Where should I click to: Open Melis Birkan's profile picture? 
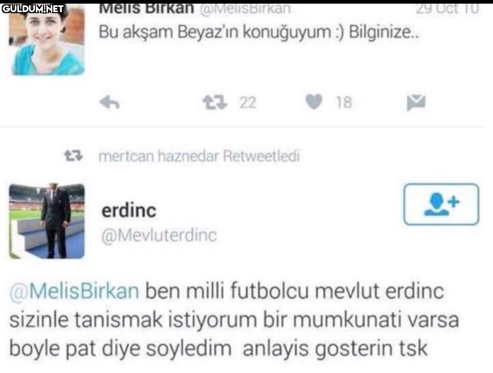point(47,40)
